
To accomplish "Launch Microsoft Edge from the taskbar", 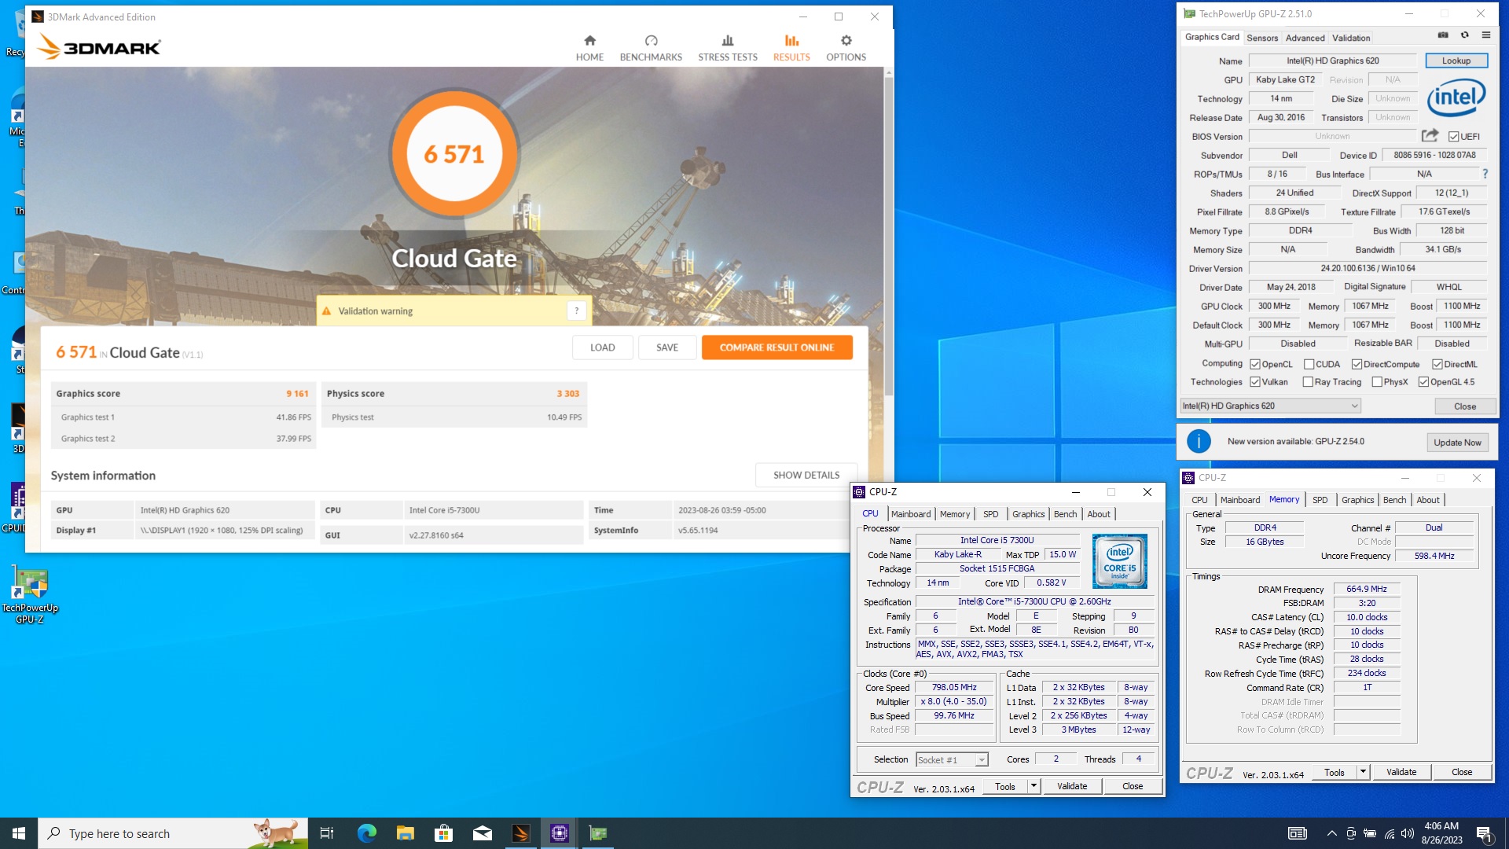I will click(x=367, y=833).
